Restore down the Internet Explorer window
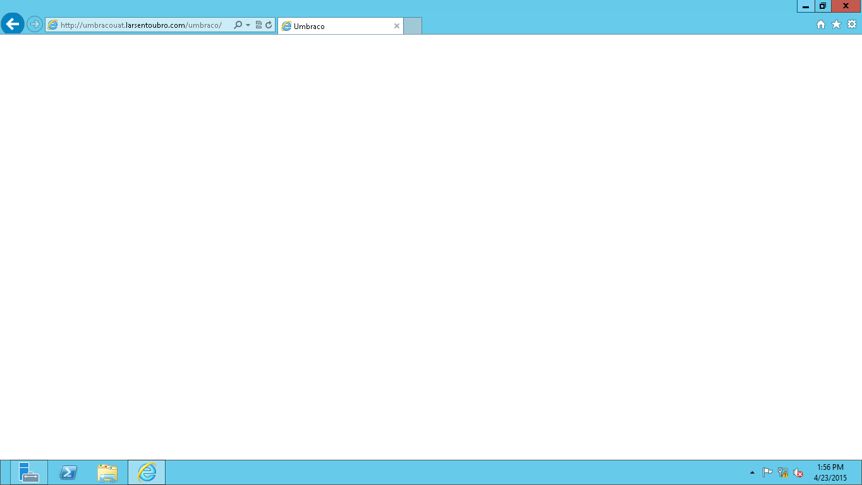 pyautogui.click(x=823, y=6)
